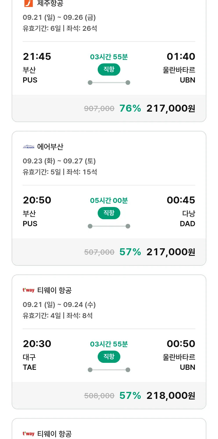The width and height of the screenshot is (218, 439).
Task: Click the flight route line under 05시간 00분
Action: pyautogui.click(x=109, y=226)
